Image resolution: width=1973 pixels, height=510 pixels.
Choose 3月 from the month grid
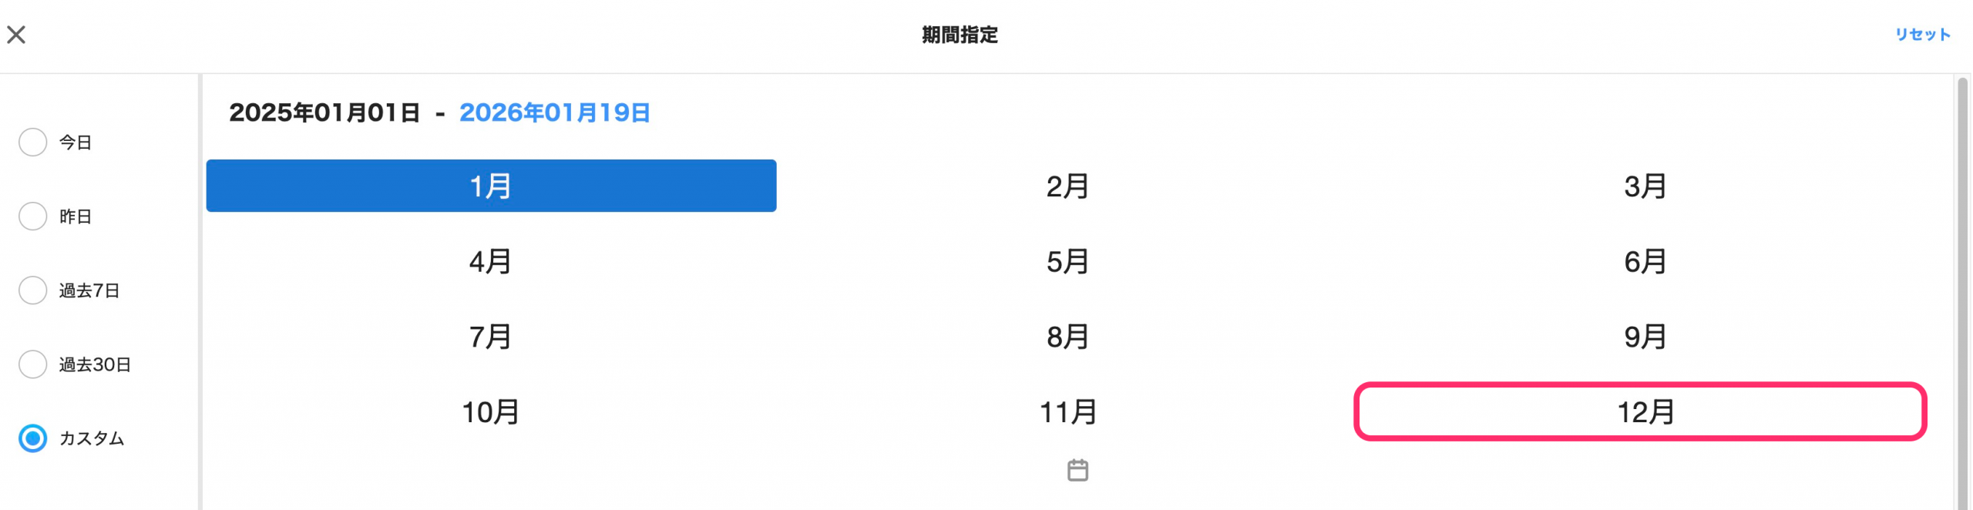(1645, 186)
